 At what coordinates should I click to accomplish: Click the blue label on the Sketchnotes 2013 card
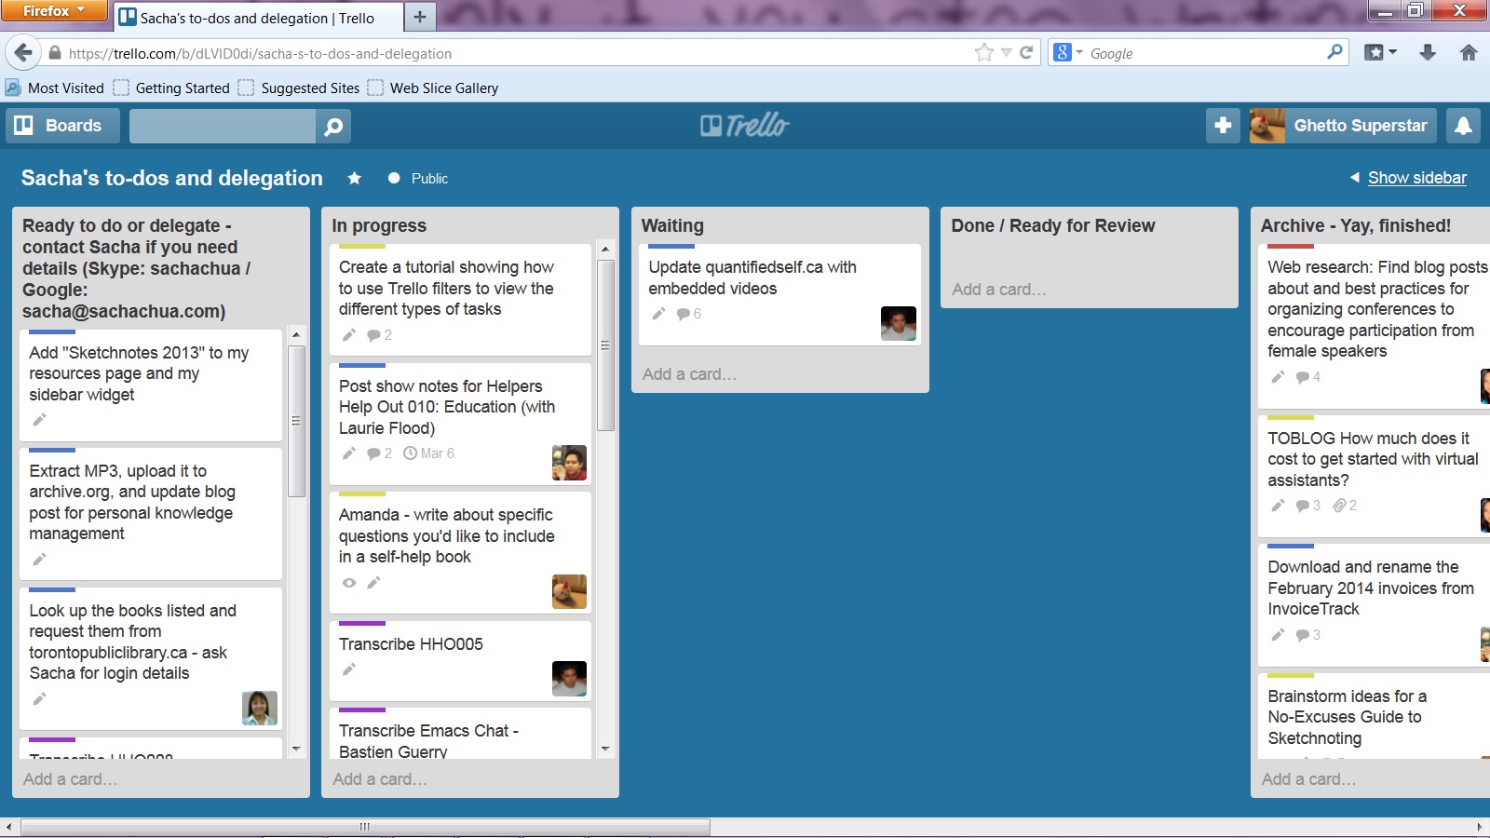[x=52, y=331]
